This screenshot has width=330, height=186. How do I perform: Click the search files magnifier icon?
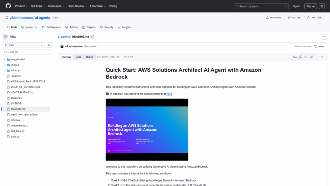50,45
